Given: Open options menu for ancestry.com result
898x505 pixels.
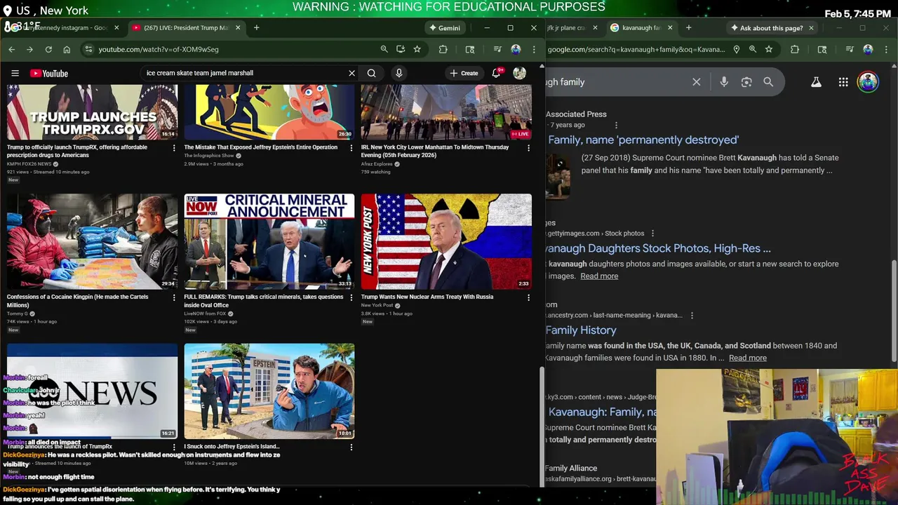Looking at the screenshot, I should 692,316.
